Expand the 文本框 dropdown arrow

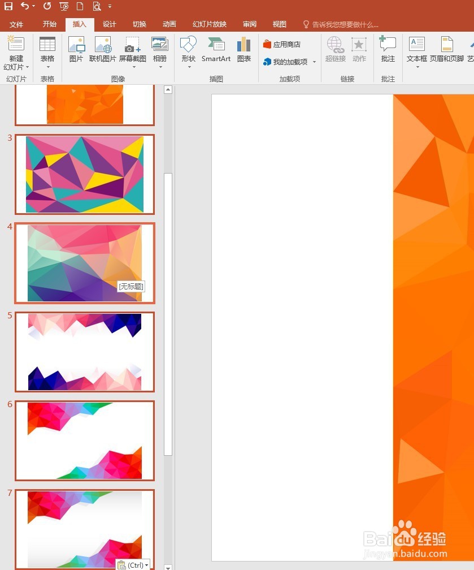pos(418,67)
